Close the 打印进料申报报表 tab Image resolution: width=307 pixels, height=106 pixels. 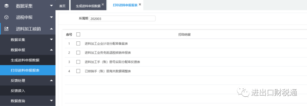pyautogui.click(x=140, y=4)
